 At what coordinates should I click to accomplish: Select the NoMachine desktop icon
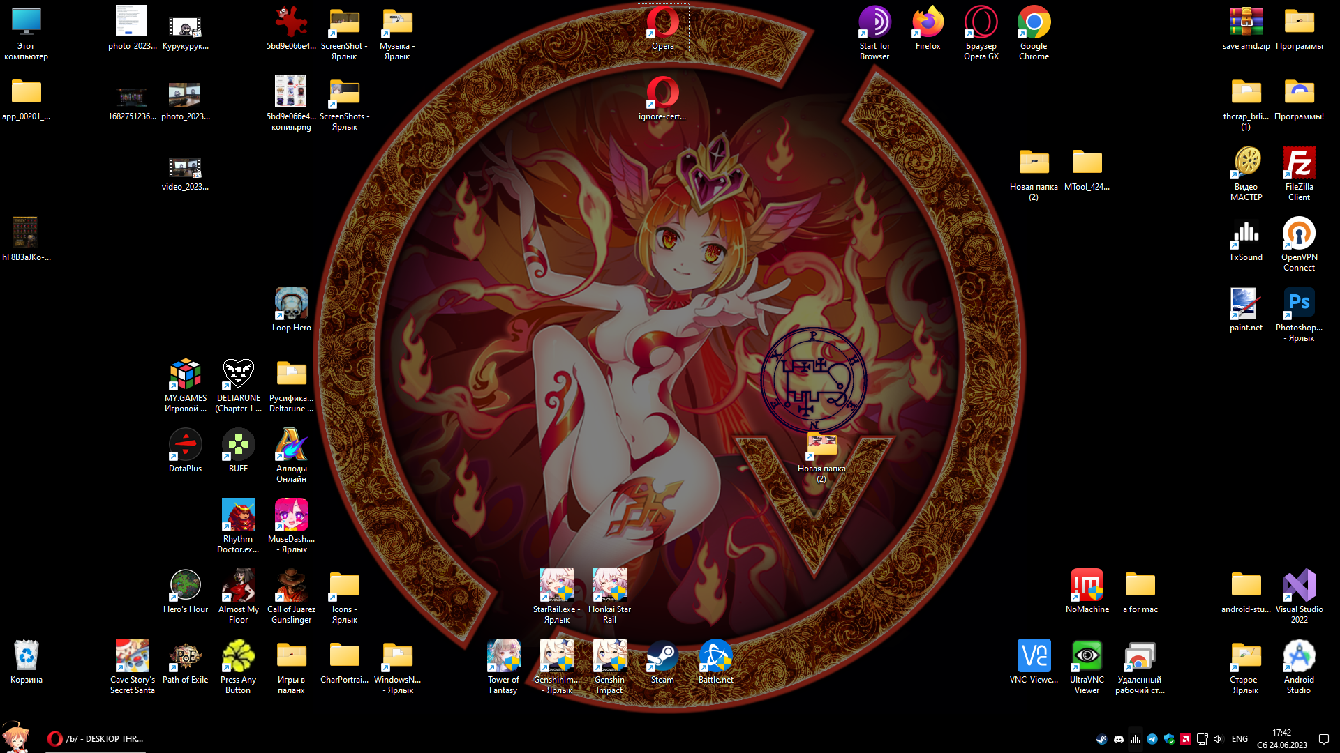[x=1087, y=591]
